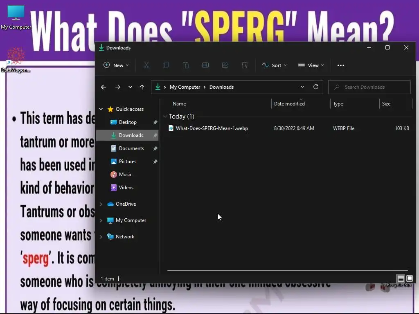419x314 pixels.
Task: Select Network in the sidebar
Action: 125,237
